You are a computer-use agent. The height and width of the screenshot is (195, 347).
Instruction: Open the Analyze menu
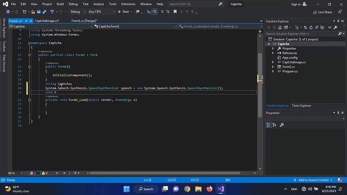(x=99, y=4)
